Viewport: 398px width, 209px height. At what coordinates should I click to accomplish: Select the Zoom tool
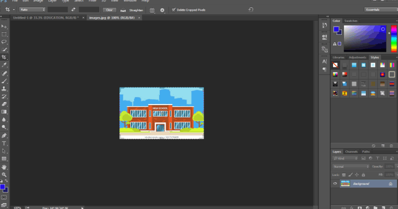coord(4,175)
